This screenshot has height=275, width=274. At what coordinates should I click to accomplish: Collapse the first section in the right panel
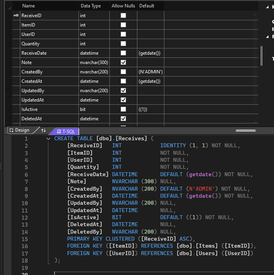267,7
